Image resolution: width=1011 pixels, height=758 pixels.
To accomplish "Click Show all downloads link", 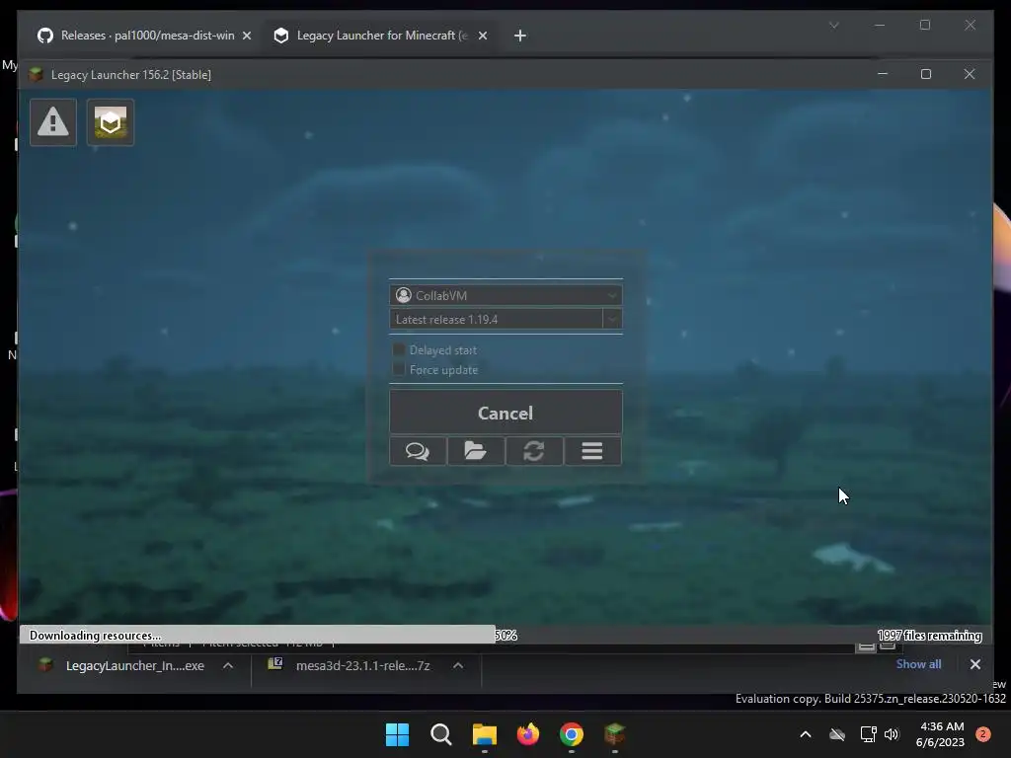I will click(x=918, y=664).
